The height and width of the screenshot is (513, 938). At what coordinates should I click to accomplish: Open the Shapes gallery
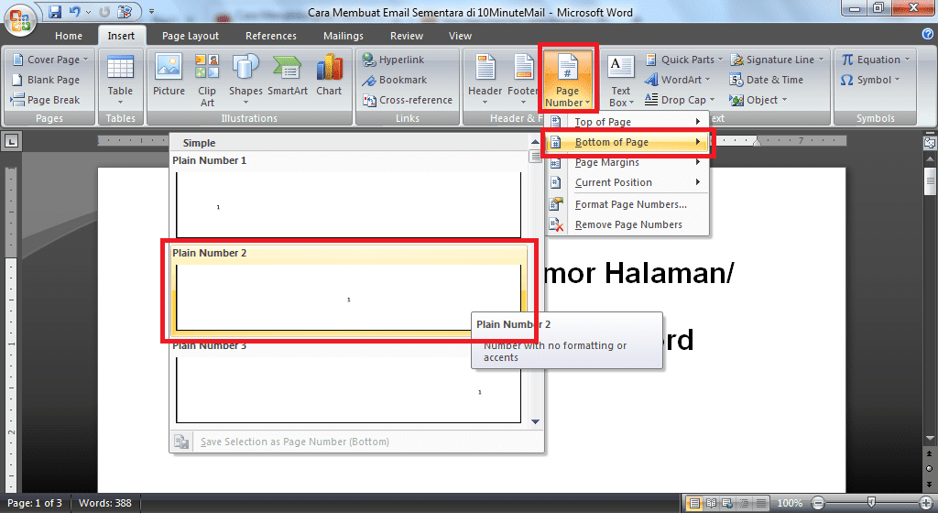(x=245, y=81)
